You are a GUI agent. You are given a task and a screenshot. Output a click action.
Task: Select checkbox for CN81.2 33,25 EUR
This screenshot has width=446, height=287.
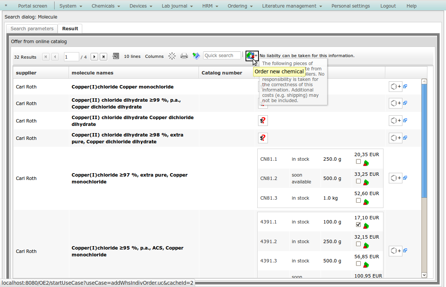[x=358, y=181]
